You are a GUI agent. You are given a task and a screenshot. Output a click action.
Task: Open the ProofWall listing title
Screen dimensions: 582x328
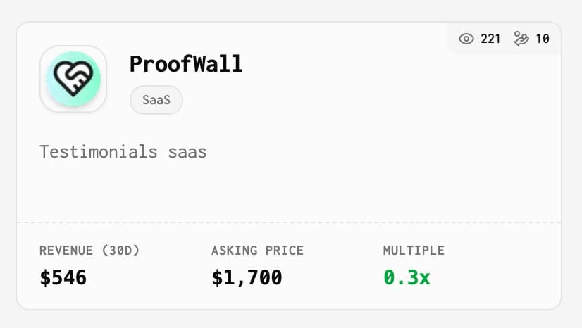pos(186,64)
